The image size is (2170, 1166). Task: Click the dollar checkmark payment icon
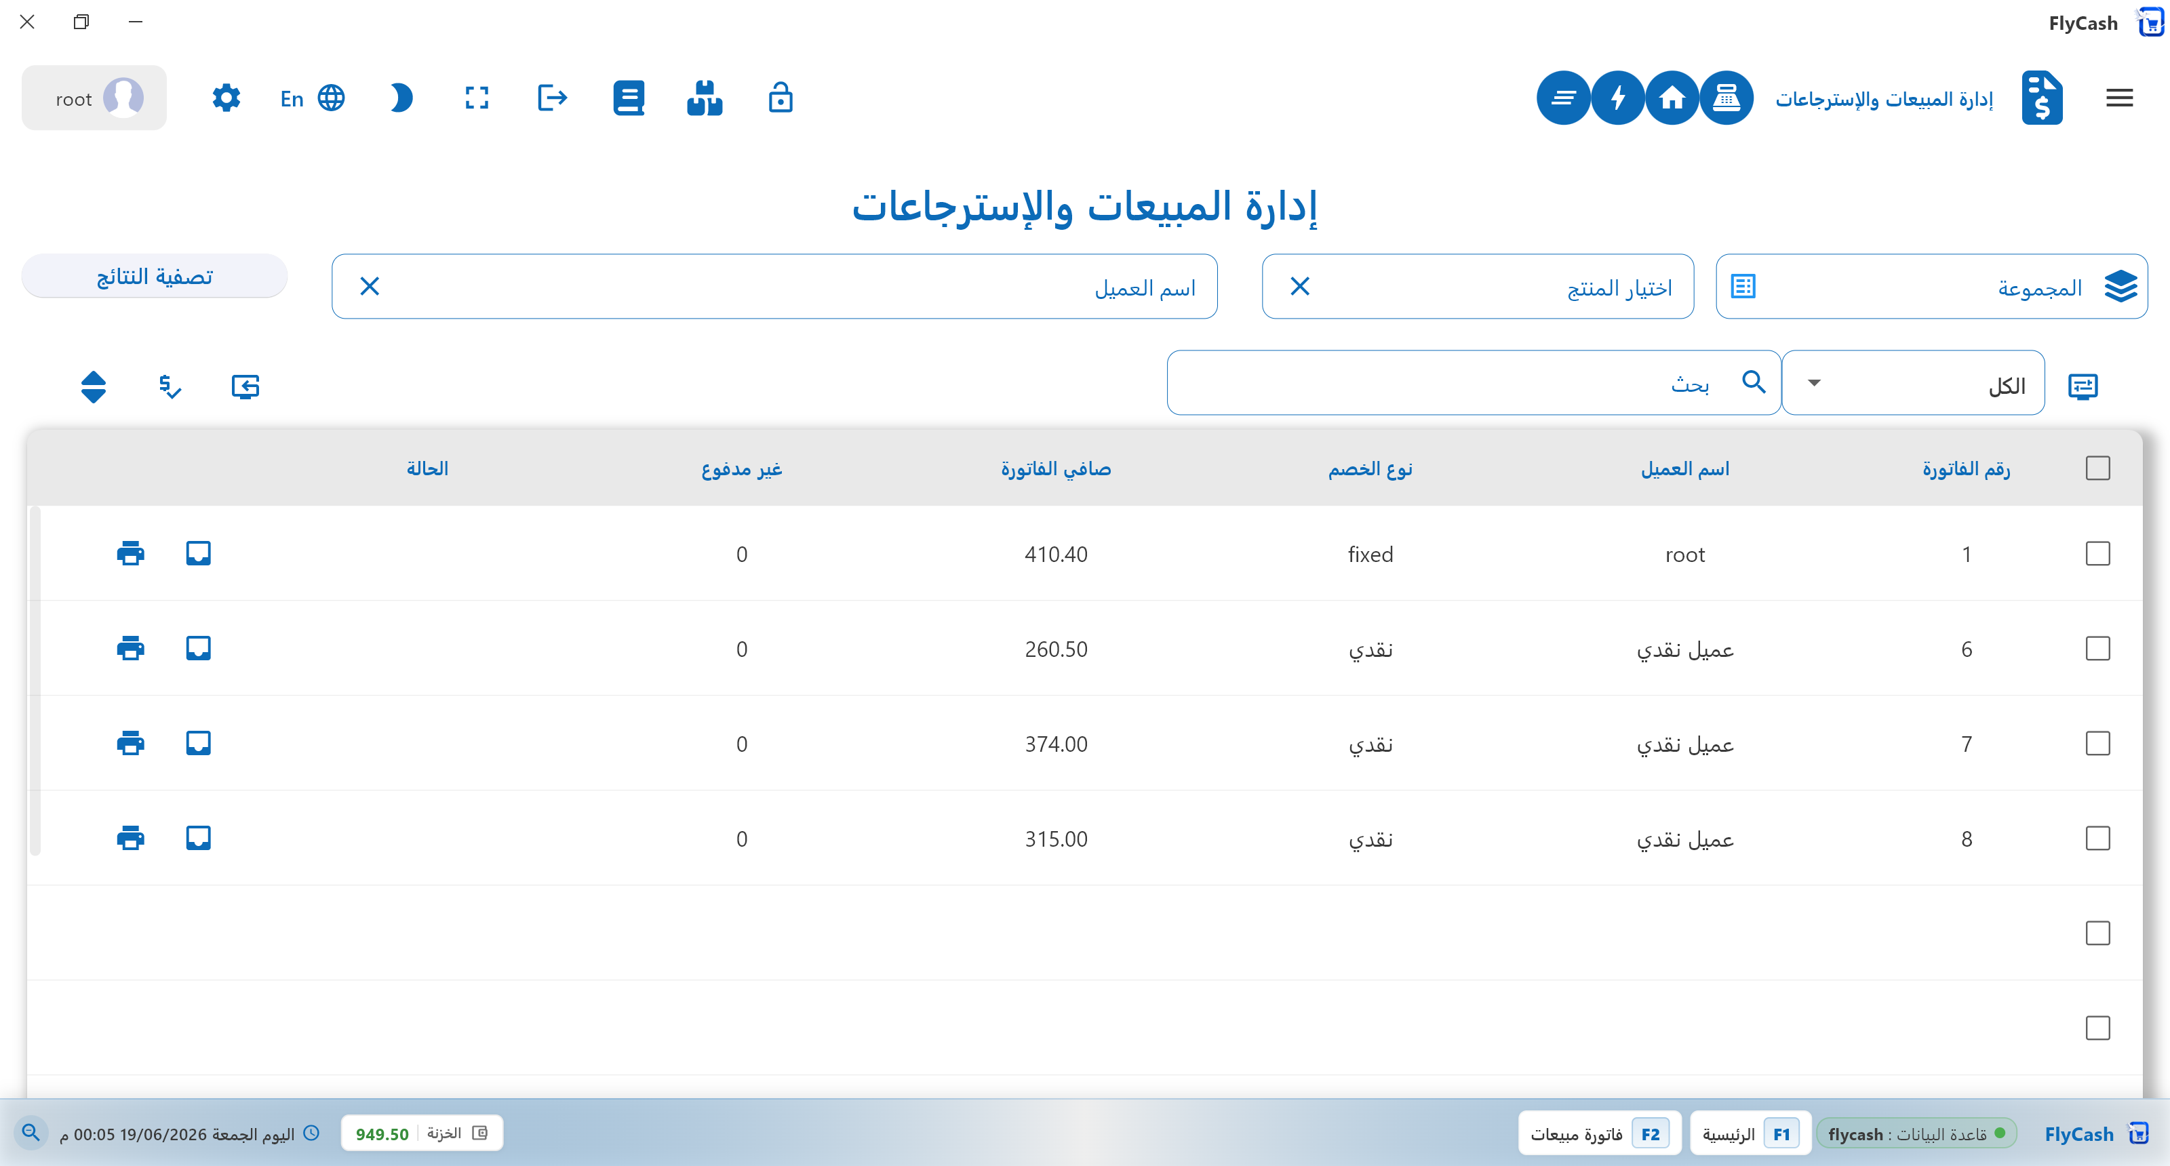170,386
